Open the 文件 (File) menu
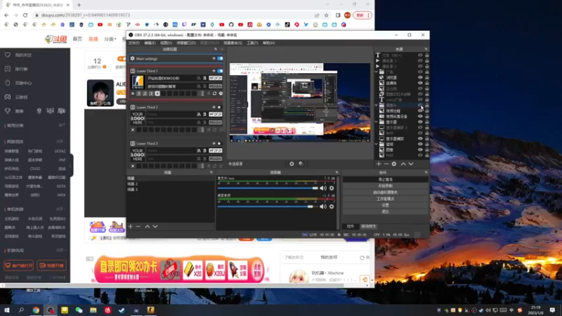Viewport: 562px width, 316px height. pyautogui.click(x=133, y=43)
